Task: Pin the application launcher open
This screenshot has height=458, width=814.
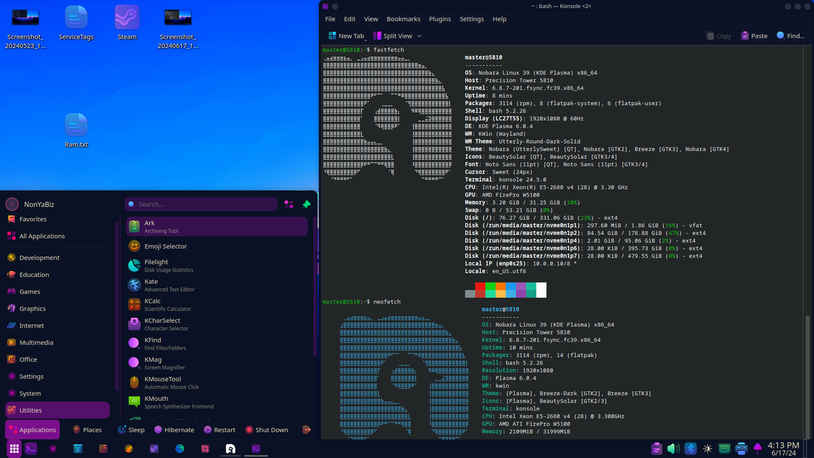Action: [307, 204]
